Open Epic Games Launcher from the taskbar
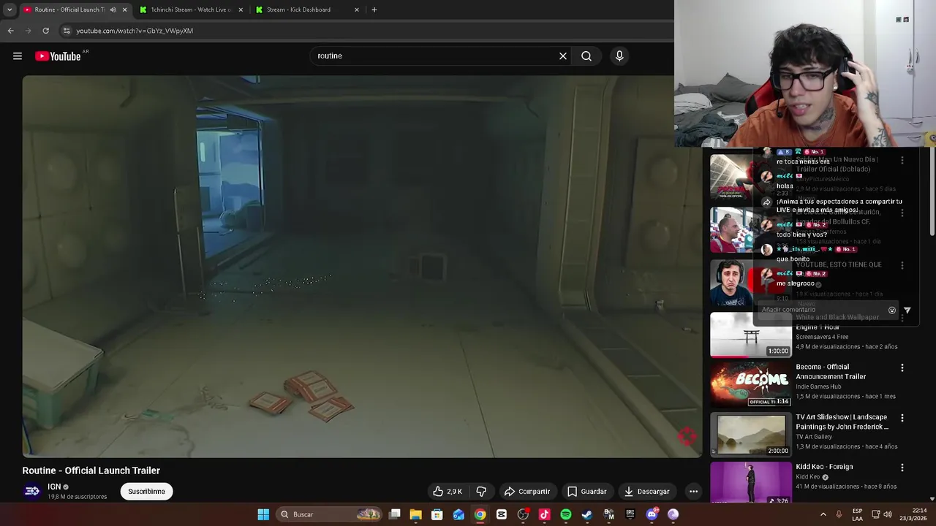The height and width of the screenshot is (526, 936). 630,514
